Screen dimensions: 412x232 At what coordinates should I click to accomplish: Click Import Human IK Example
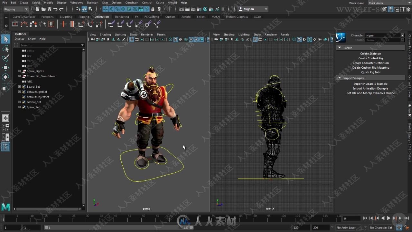pos(370,84)
